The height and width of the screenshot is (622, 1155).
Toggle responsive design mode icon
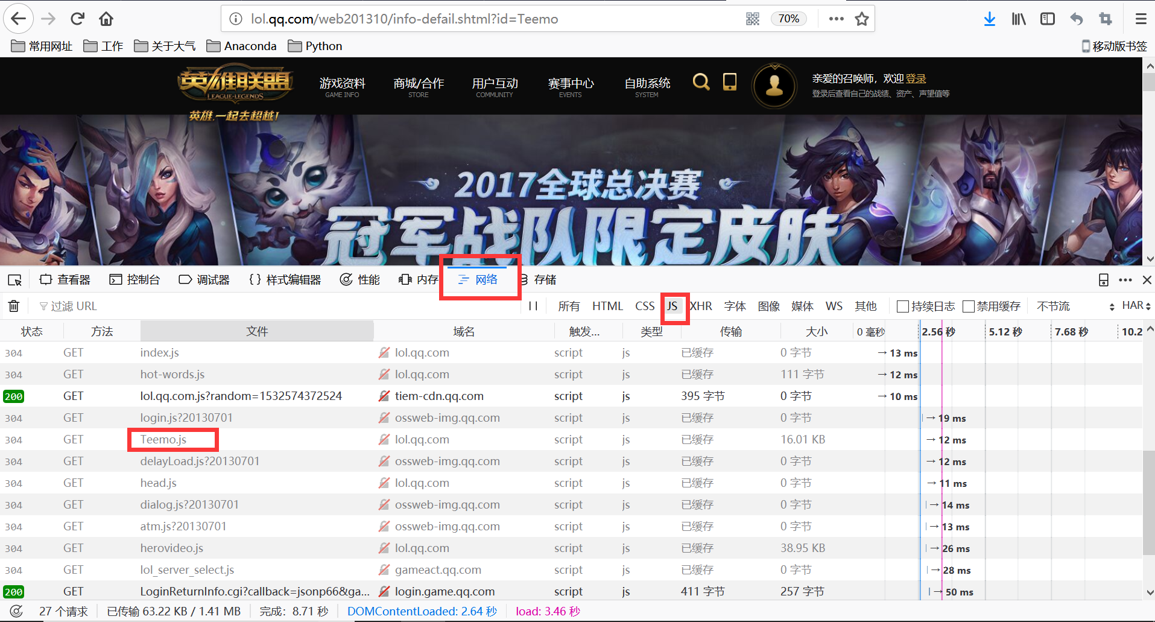coord(1104,280)
